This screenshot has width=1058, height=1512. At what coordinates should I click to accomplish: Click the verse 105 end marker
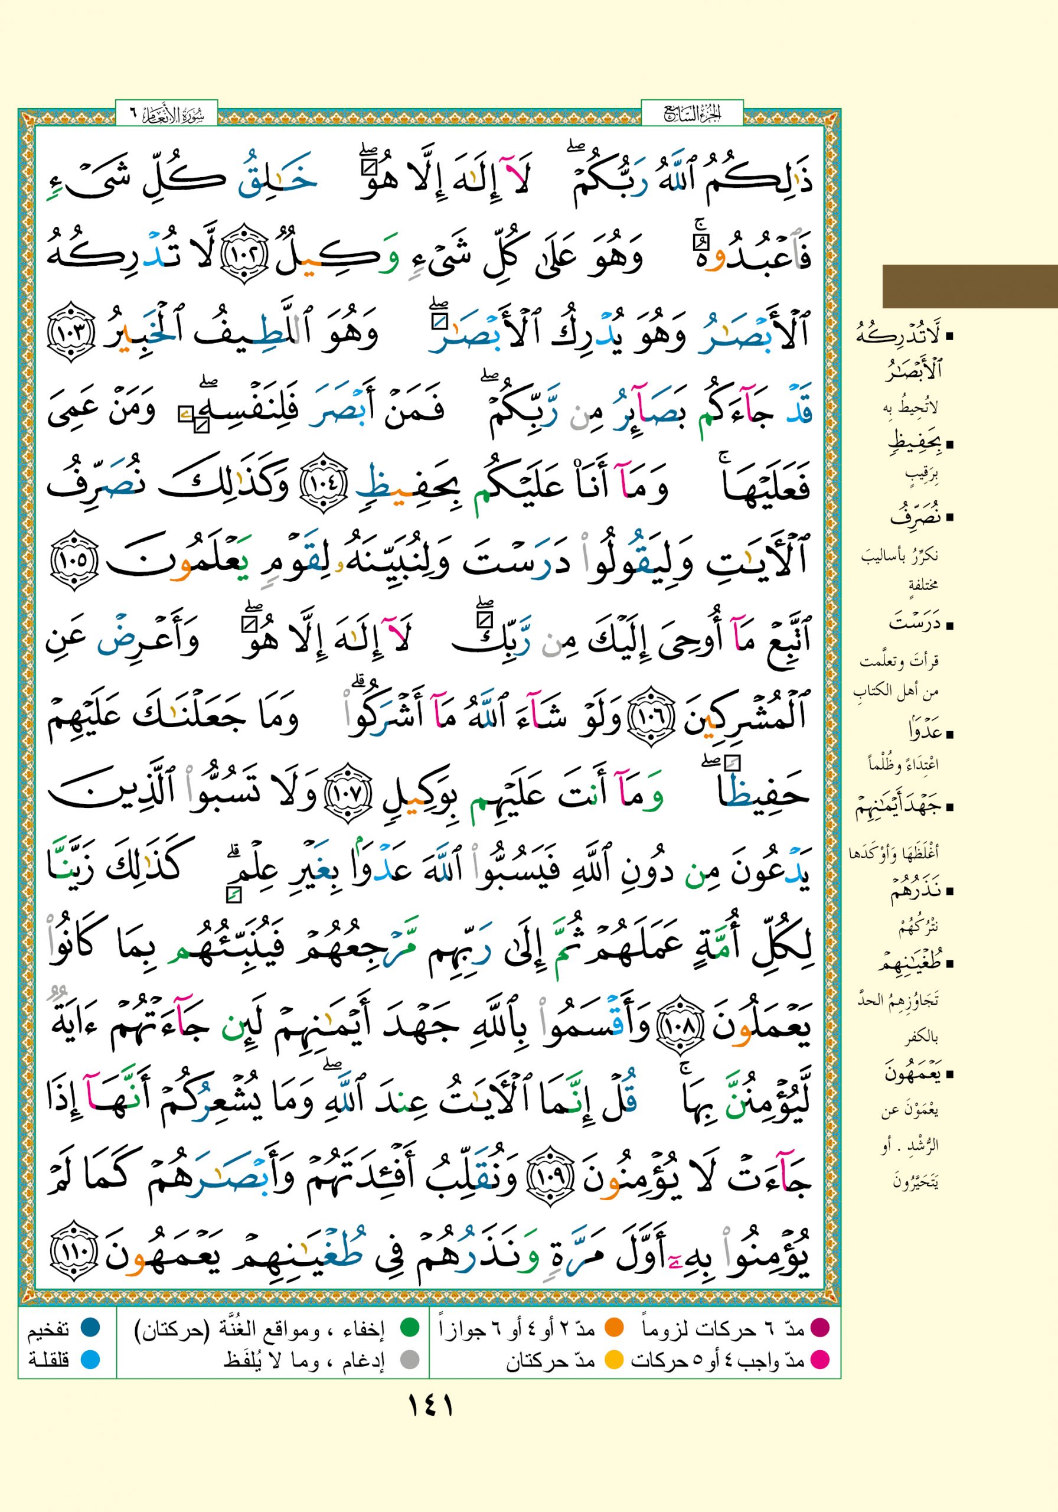point(74,562)
